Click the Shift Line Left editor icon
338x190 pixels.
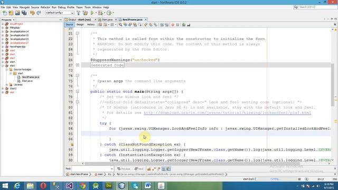point(162,25)
